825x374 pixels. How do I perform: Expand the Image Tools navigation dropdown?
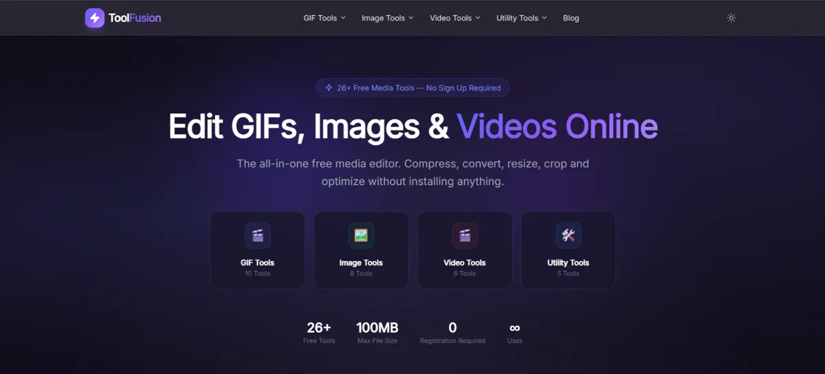point(388,18)
